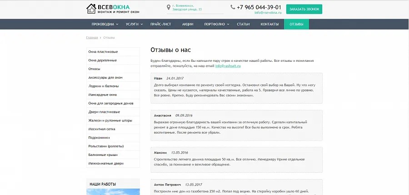Screen dimensions: 409x195
Task: Open the Контакты menu item
Action: pos(269,24)
